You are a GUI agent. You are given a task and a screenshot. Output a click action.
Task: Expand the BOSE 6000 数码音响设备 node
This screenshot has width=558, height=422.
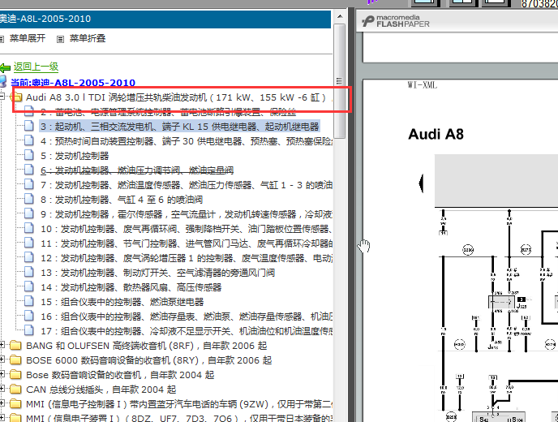[x=2, y=360]
